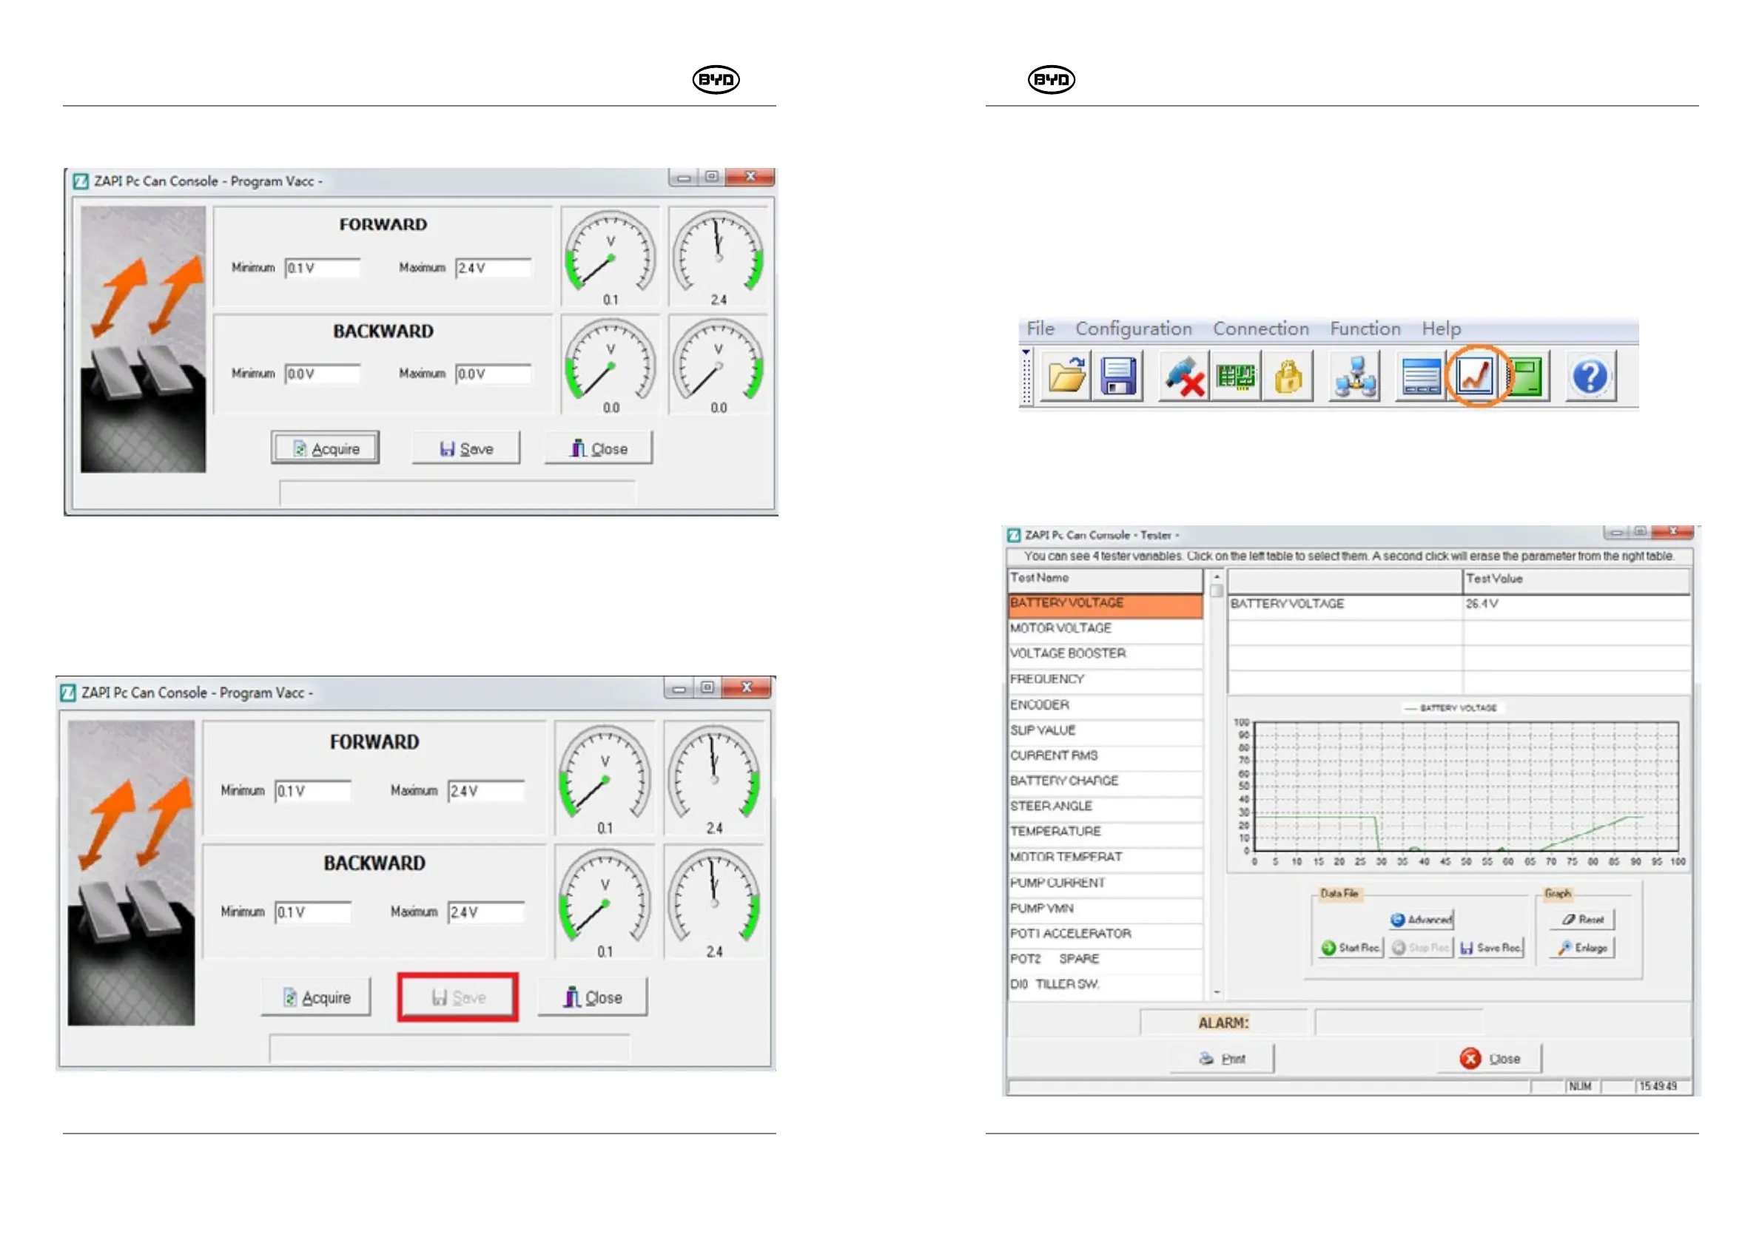Image resolution: width=1762 pixels, height=1246 pixels.
Task: Click the USB disconnect icon with red X
Action: 1183,377
